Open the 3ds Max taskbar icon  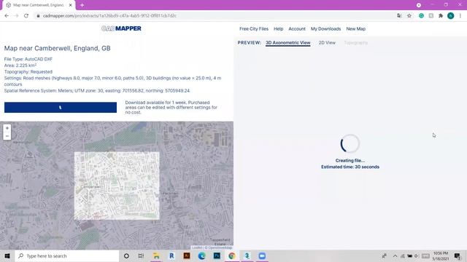coord(247,255)
